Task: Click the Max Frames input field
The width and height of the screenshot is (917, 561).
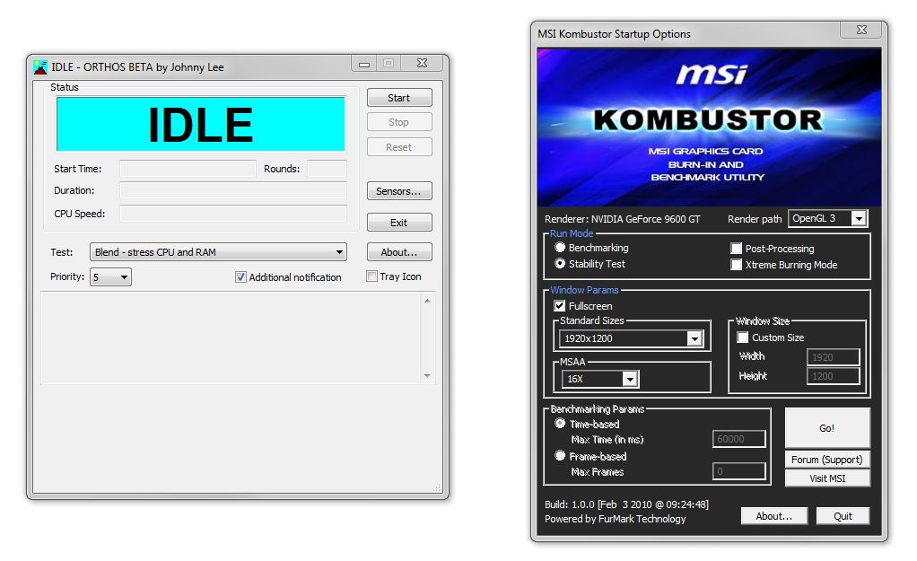Action: [x=739, y=471]
